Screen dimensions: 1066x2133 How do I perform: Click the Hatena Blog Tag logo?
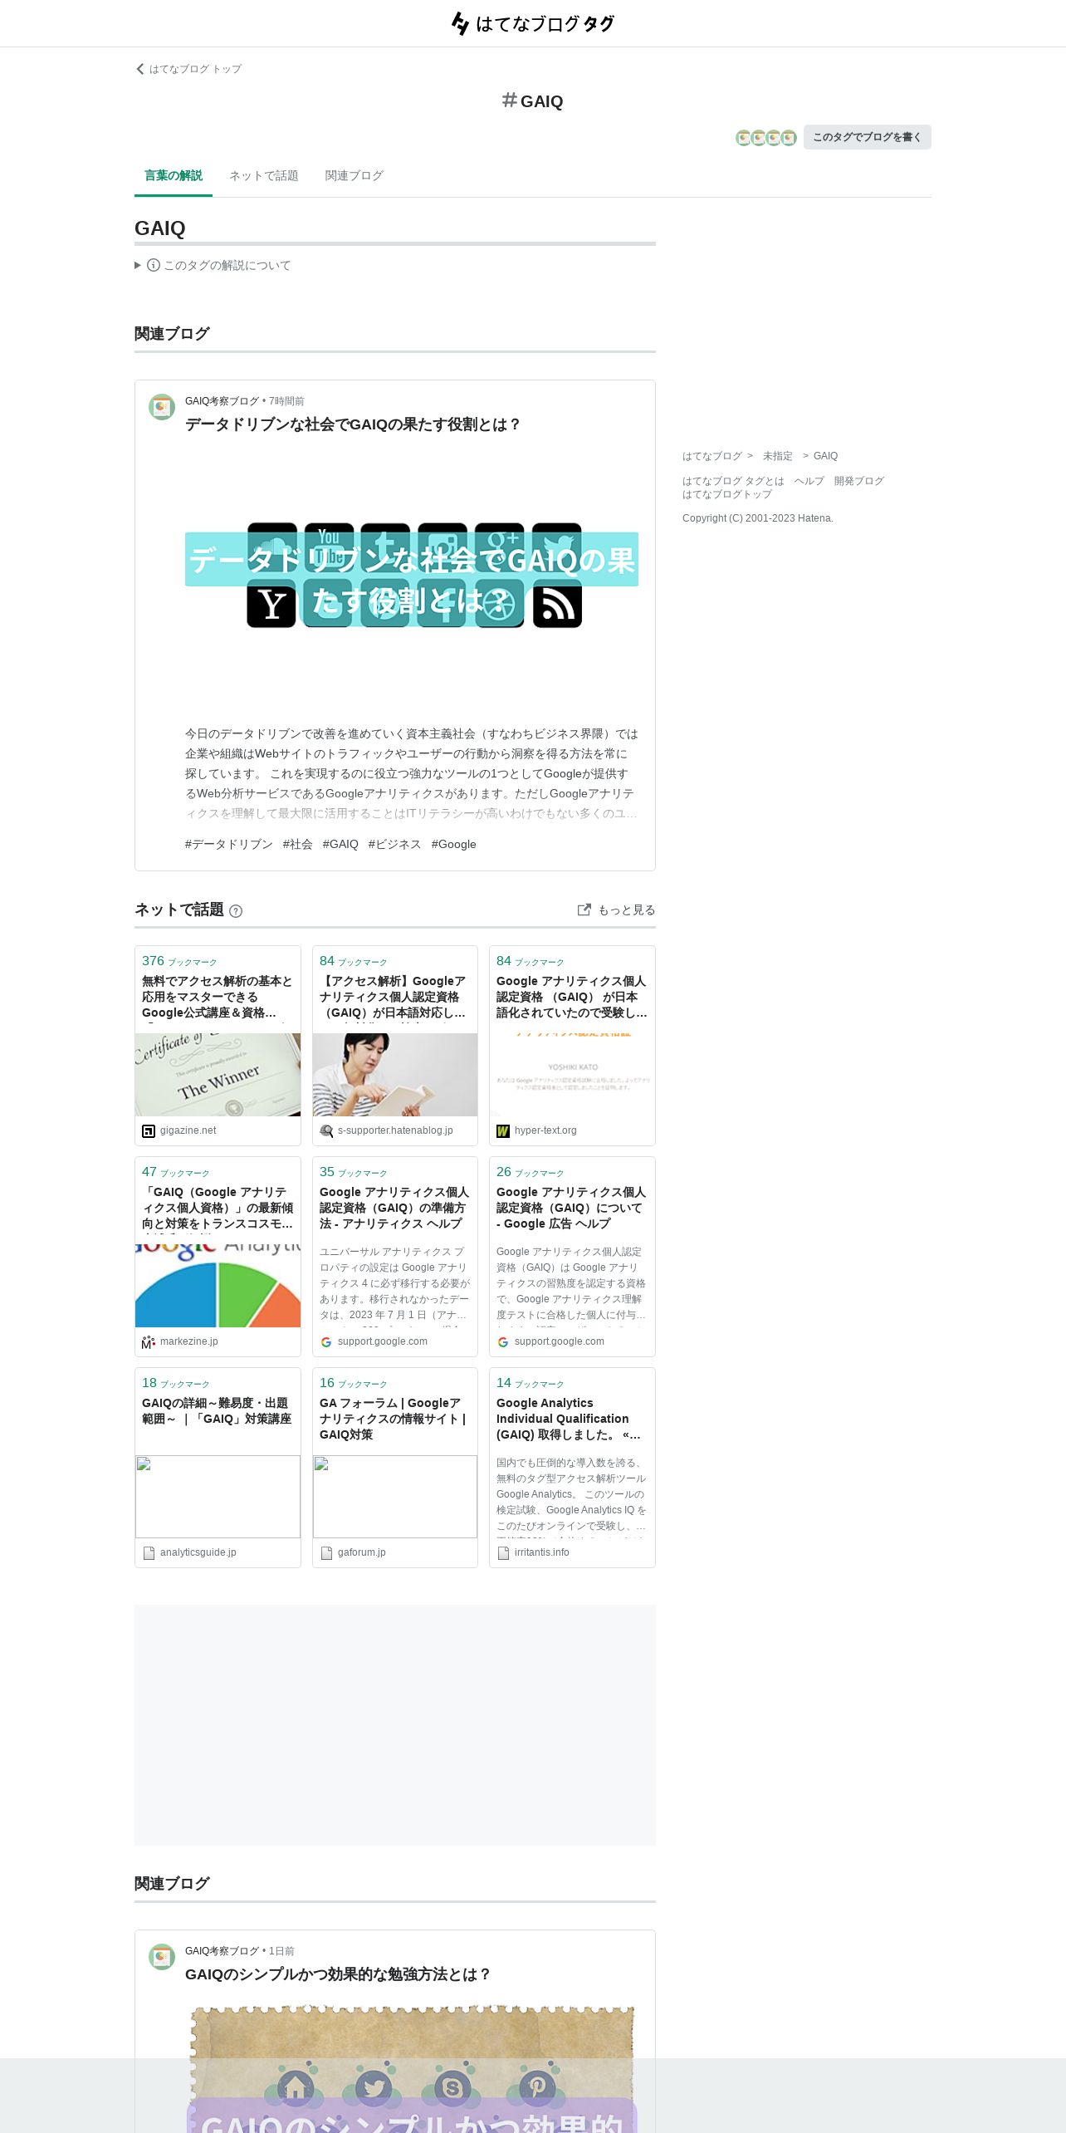pos(533,23)
